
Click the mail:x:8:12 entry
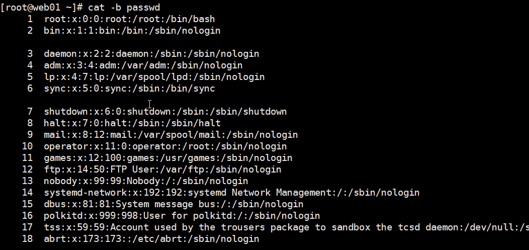170,135
